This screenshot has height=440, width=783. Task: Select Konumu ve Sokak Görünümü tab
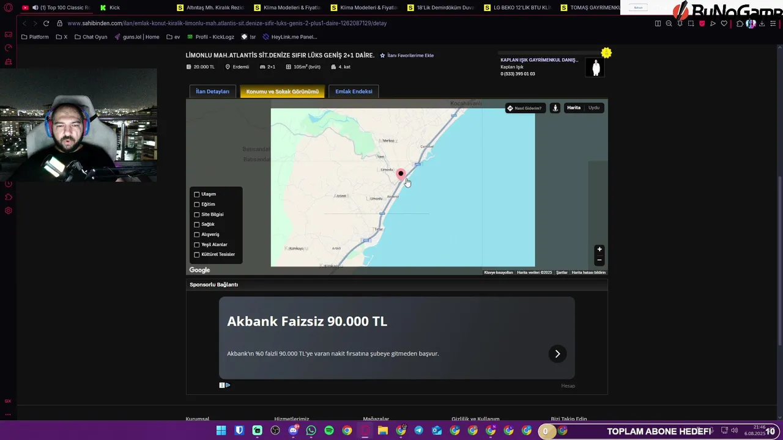(x=282, y=92)
